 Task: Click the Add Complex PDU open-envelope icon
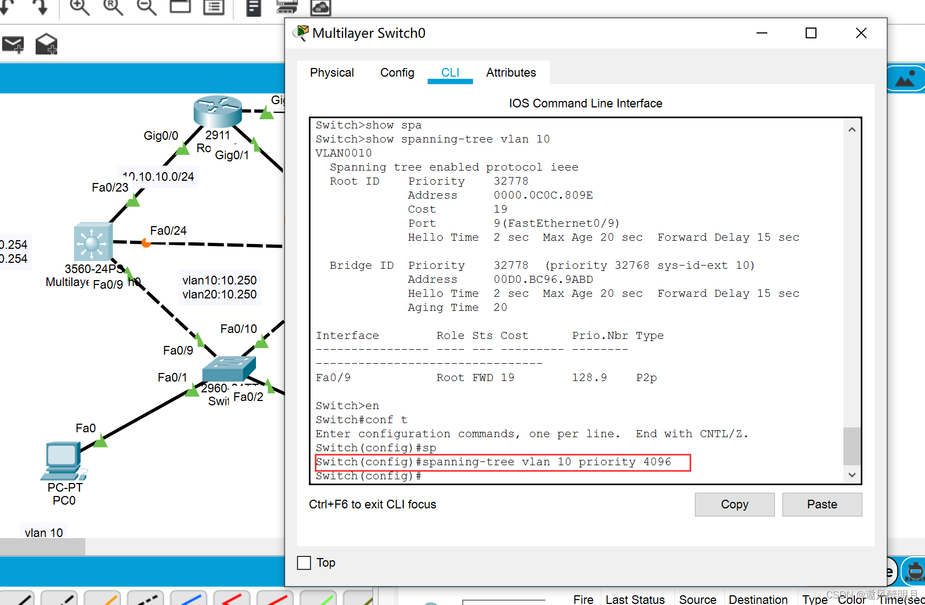pyautogui.click(x=46, y=45)
